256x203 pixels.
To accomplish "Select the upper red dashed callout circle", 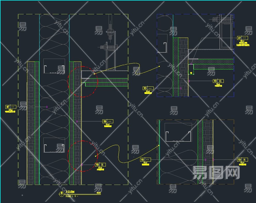I will (83, 82).
